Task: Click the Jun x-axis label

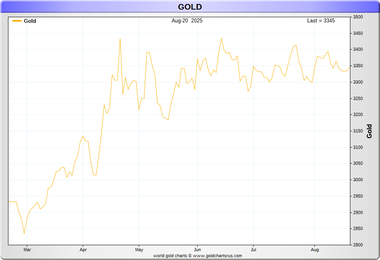Action: click(198, 250)
